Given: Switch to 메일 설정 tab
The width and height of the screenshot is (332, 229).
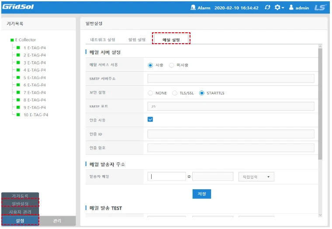Looking at the screenshot, I should pos(171,40).
